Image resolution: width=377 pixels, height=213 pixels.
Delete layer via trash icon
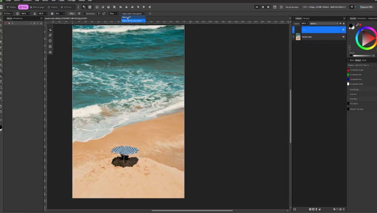coord(344,209)
